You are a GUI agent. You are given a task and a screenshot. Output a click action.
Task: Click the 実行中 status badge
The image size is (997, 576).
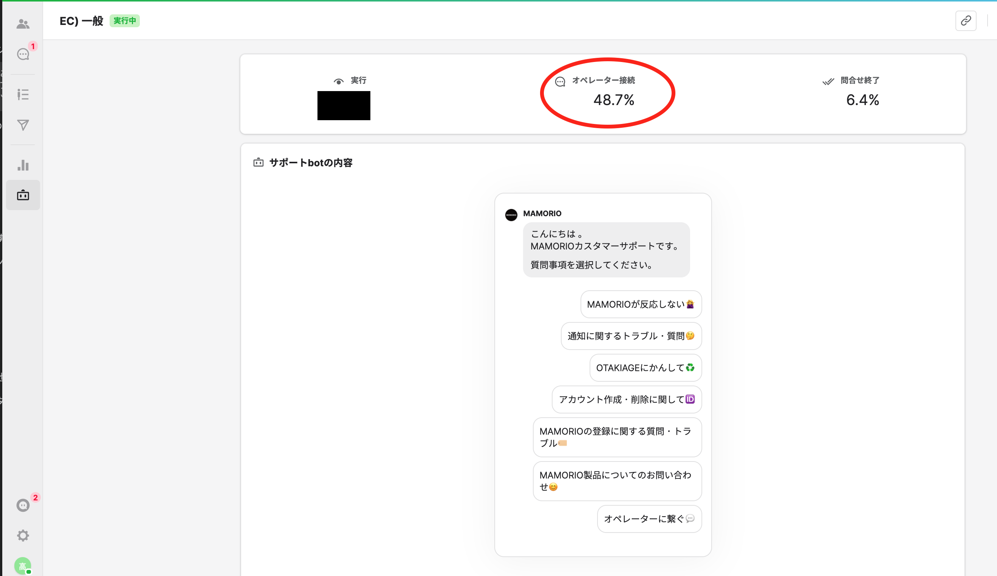click(x=125, y=20)
